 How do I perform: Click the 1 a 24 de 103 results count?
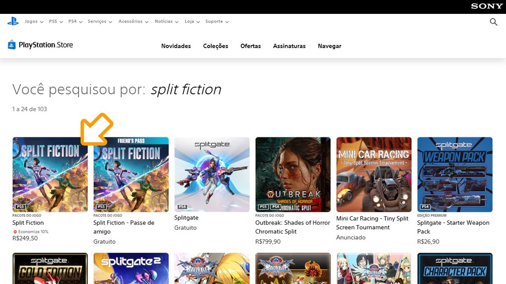[29, 109]
